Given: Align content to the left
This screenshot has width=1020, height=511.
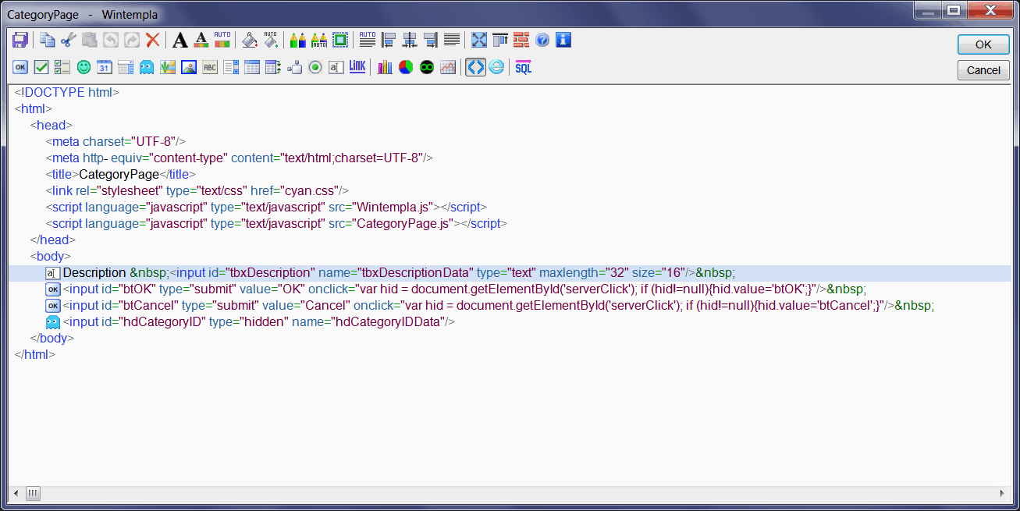Looking at the screenshot, I should tap(389, 40).
